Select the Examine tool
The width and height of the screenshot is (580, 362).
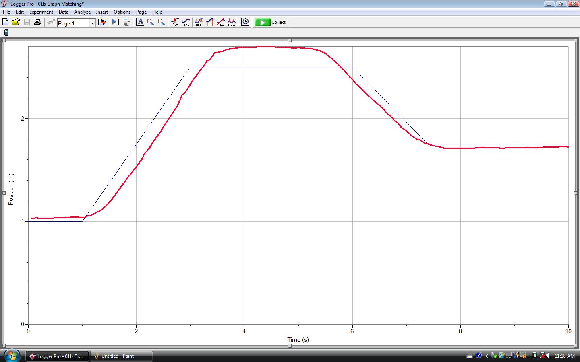click(174, 22)
